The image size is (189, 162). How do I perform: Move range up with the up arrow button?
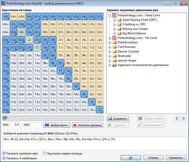pyautogui.click(x=177, y=119)
